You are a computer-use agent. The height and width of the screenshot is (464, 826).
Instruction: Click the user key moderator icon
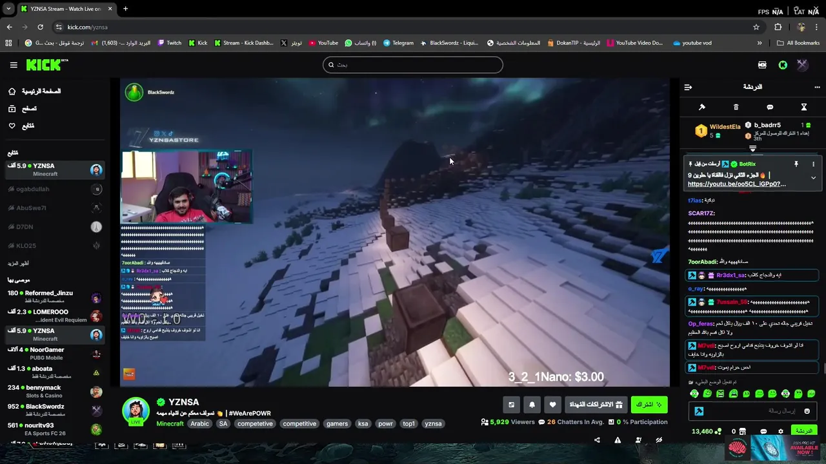tap(638, 440)
